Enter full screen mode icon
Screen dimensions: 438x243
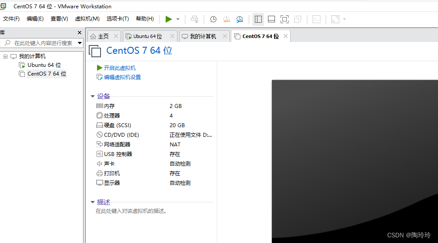[x=285, y=19]
